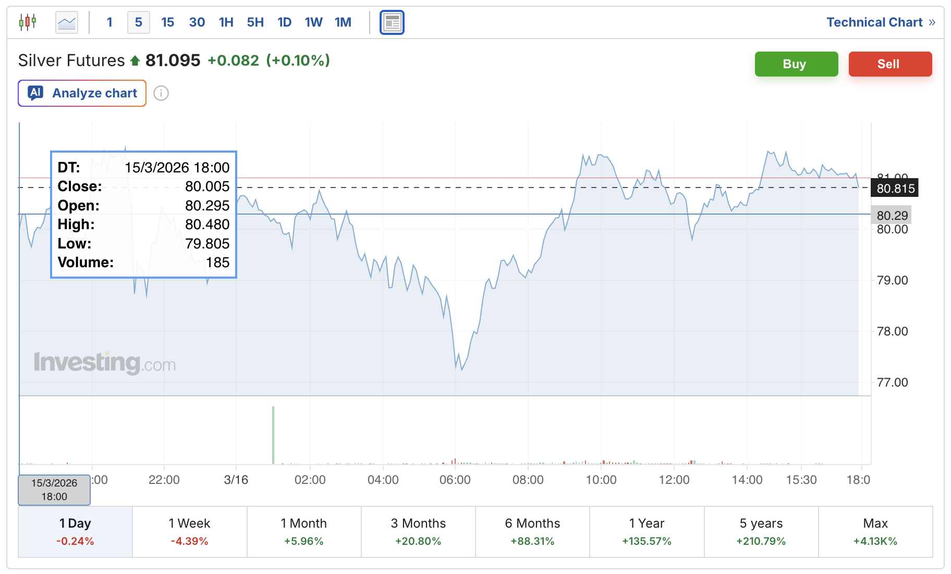Expand the 1W interval option
The width and height of the screenshot is (951, 574).
tap(313, 22)
